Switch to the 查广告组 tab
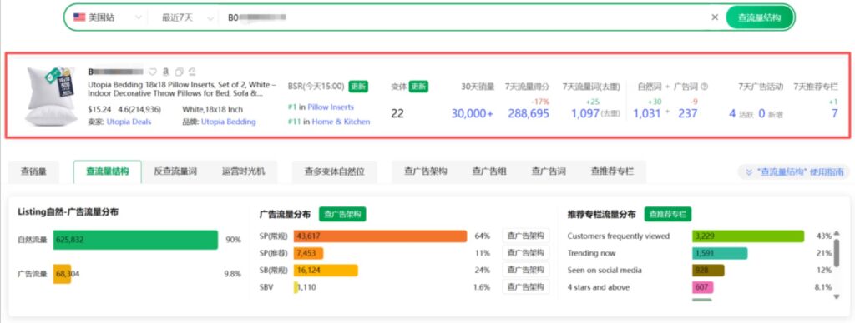855x323 pixels. click(489, 171)
